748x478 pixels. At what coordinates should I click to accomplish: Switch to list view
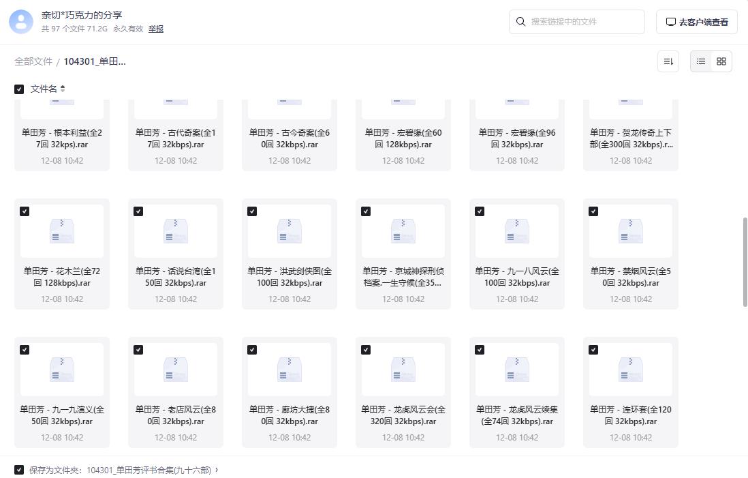pos(701,61)
